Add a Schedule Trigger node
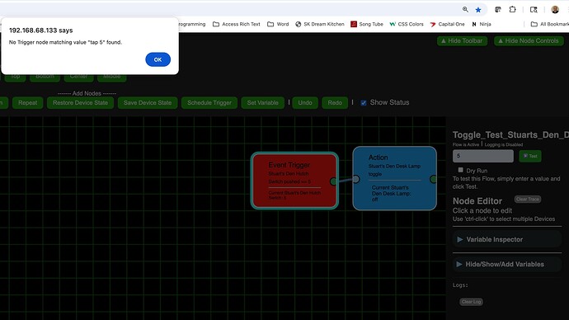569x320 pixels. [x=209, y=102]
